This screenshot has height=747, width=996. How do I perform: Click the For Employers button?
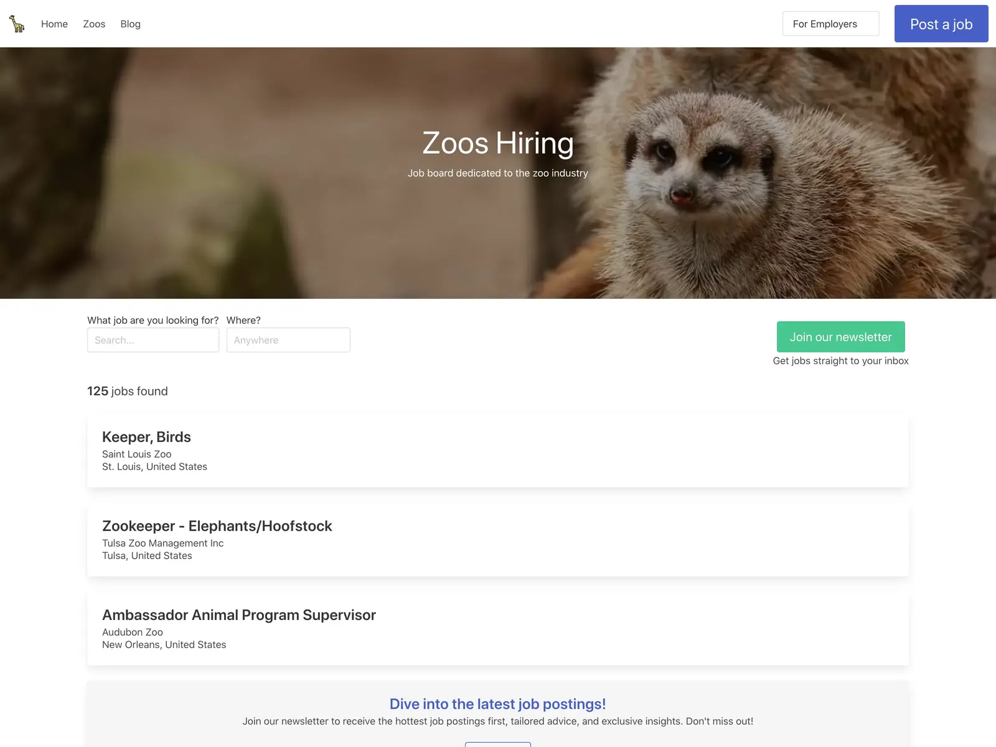[x=830, y=24]
